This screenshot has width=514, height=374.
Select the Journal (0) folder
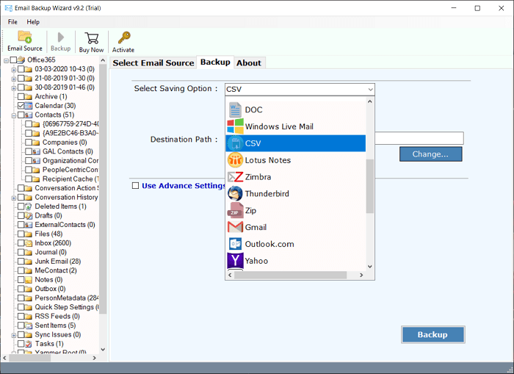point(51,252)
